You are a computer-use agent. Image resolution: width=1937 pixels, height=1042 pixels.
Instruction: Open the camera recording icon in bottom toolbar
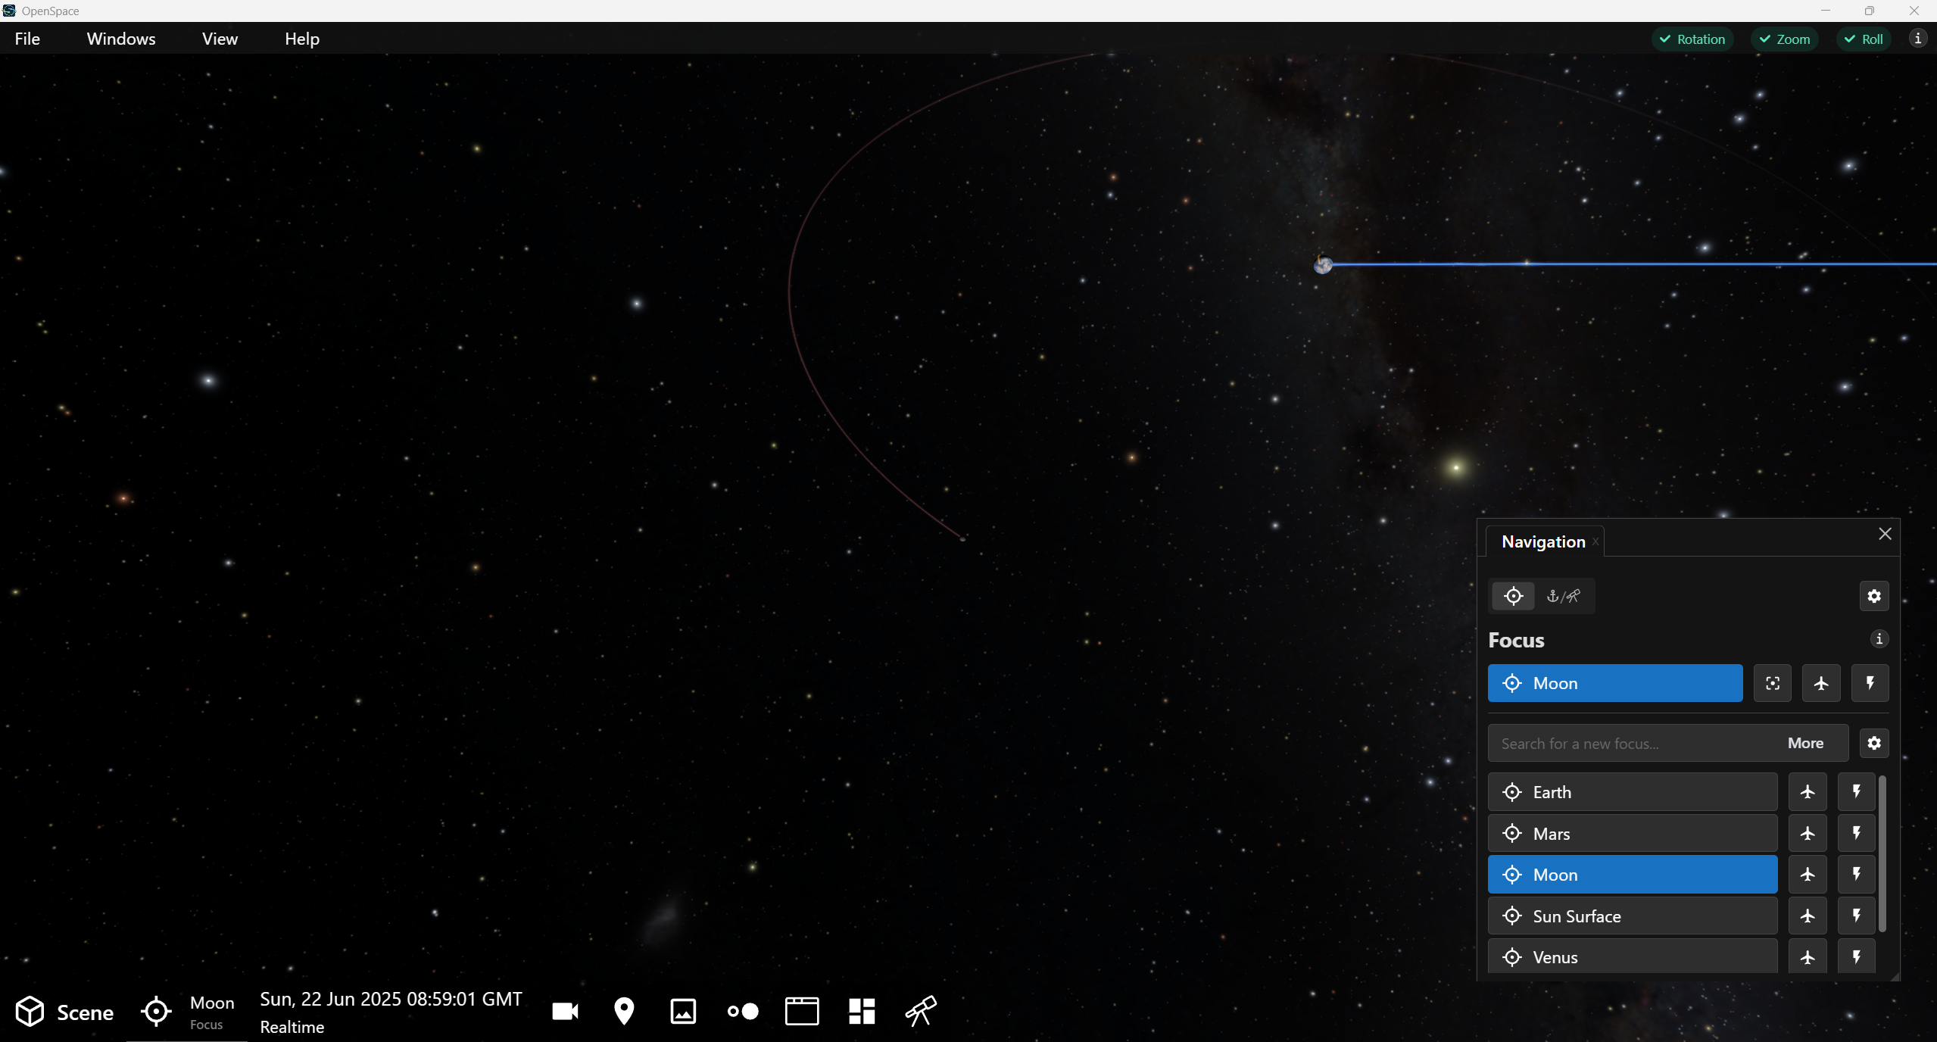566,1012
